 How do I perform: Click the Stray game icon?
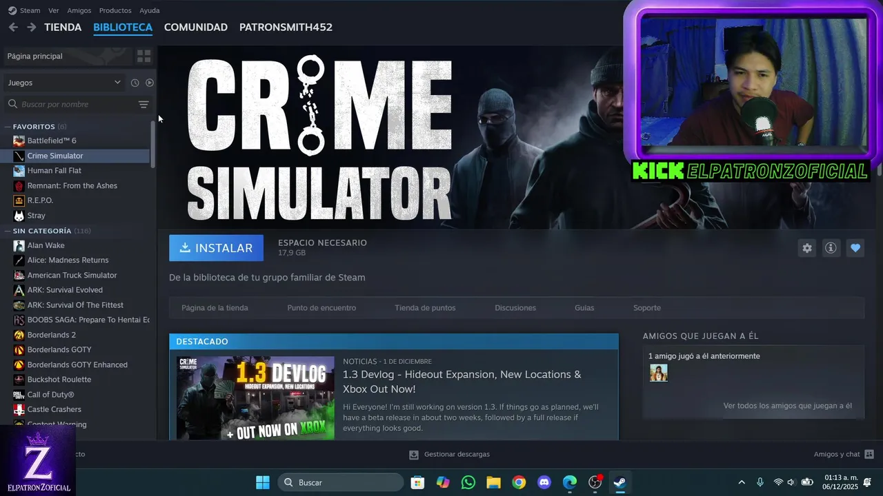click(19, 216)
